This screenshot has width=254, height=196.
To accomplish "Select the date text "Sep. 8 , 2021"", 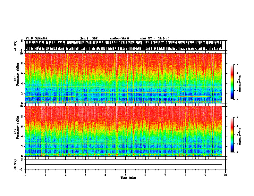I will pos(89,38).
